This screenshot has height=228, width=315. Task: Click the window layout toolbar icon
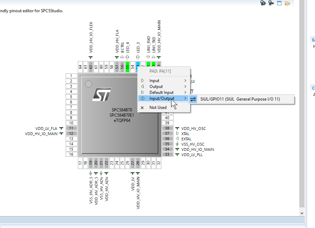(279, 3)
